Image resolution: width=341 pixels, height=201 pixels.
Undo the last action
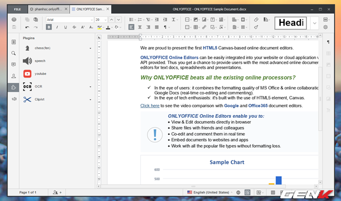pyautogui.click(x=27, y=27)
